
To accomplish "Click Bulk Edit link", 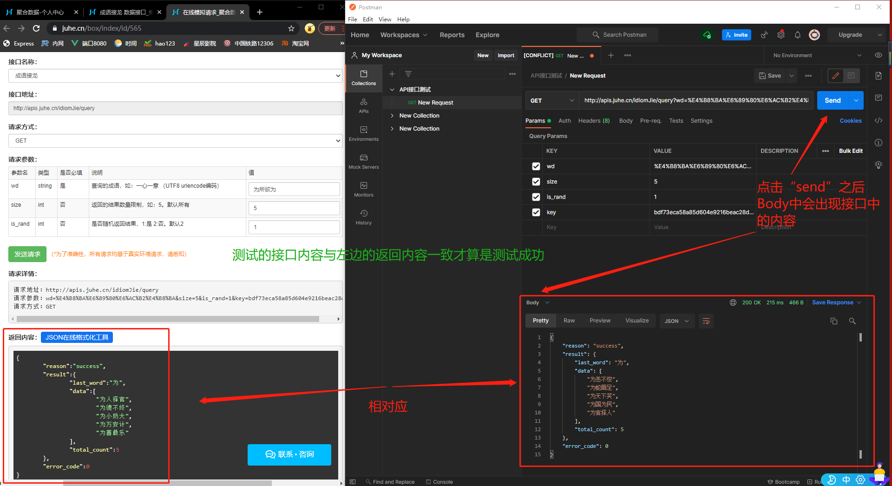I will (851, 151).
